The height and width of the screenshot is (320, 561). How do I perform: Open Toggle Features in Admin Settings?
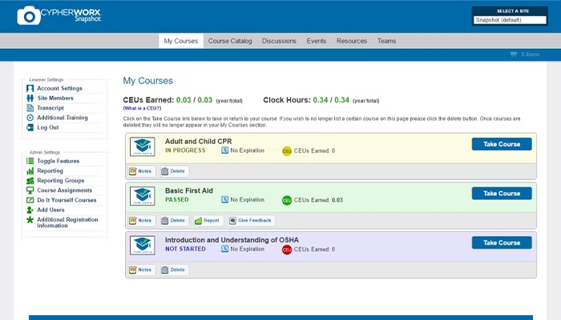coord(30,161)
